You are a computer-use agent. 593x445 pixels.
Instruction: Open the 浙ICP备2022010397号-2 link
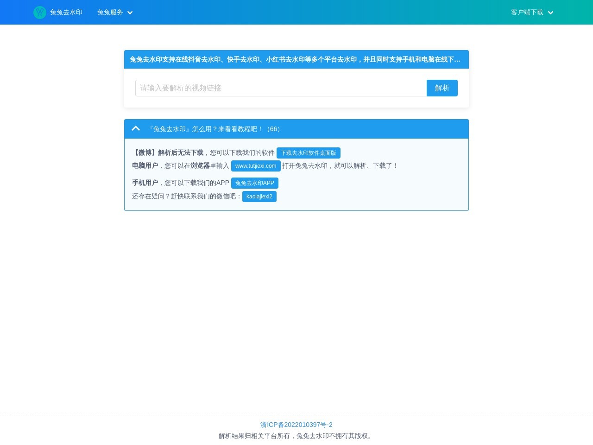(296, 425)
